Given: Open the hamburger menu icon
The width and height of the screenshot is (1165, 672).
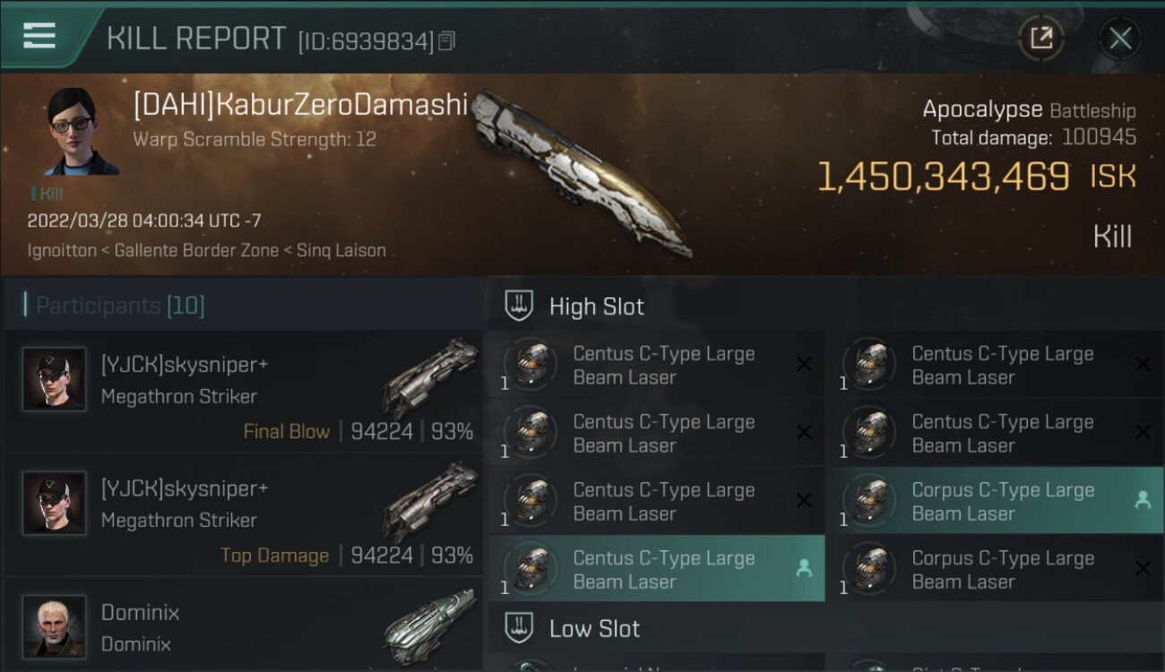Looking at the screenshot, I should (x=39, y=36).
